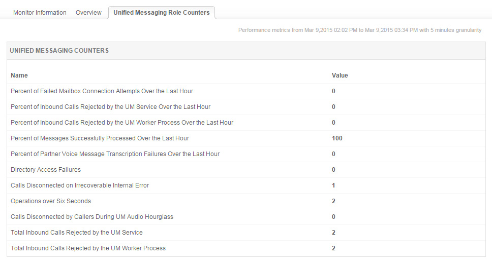Select Percent Rejected by UM Worker Process row

tap(122, 123)
